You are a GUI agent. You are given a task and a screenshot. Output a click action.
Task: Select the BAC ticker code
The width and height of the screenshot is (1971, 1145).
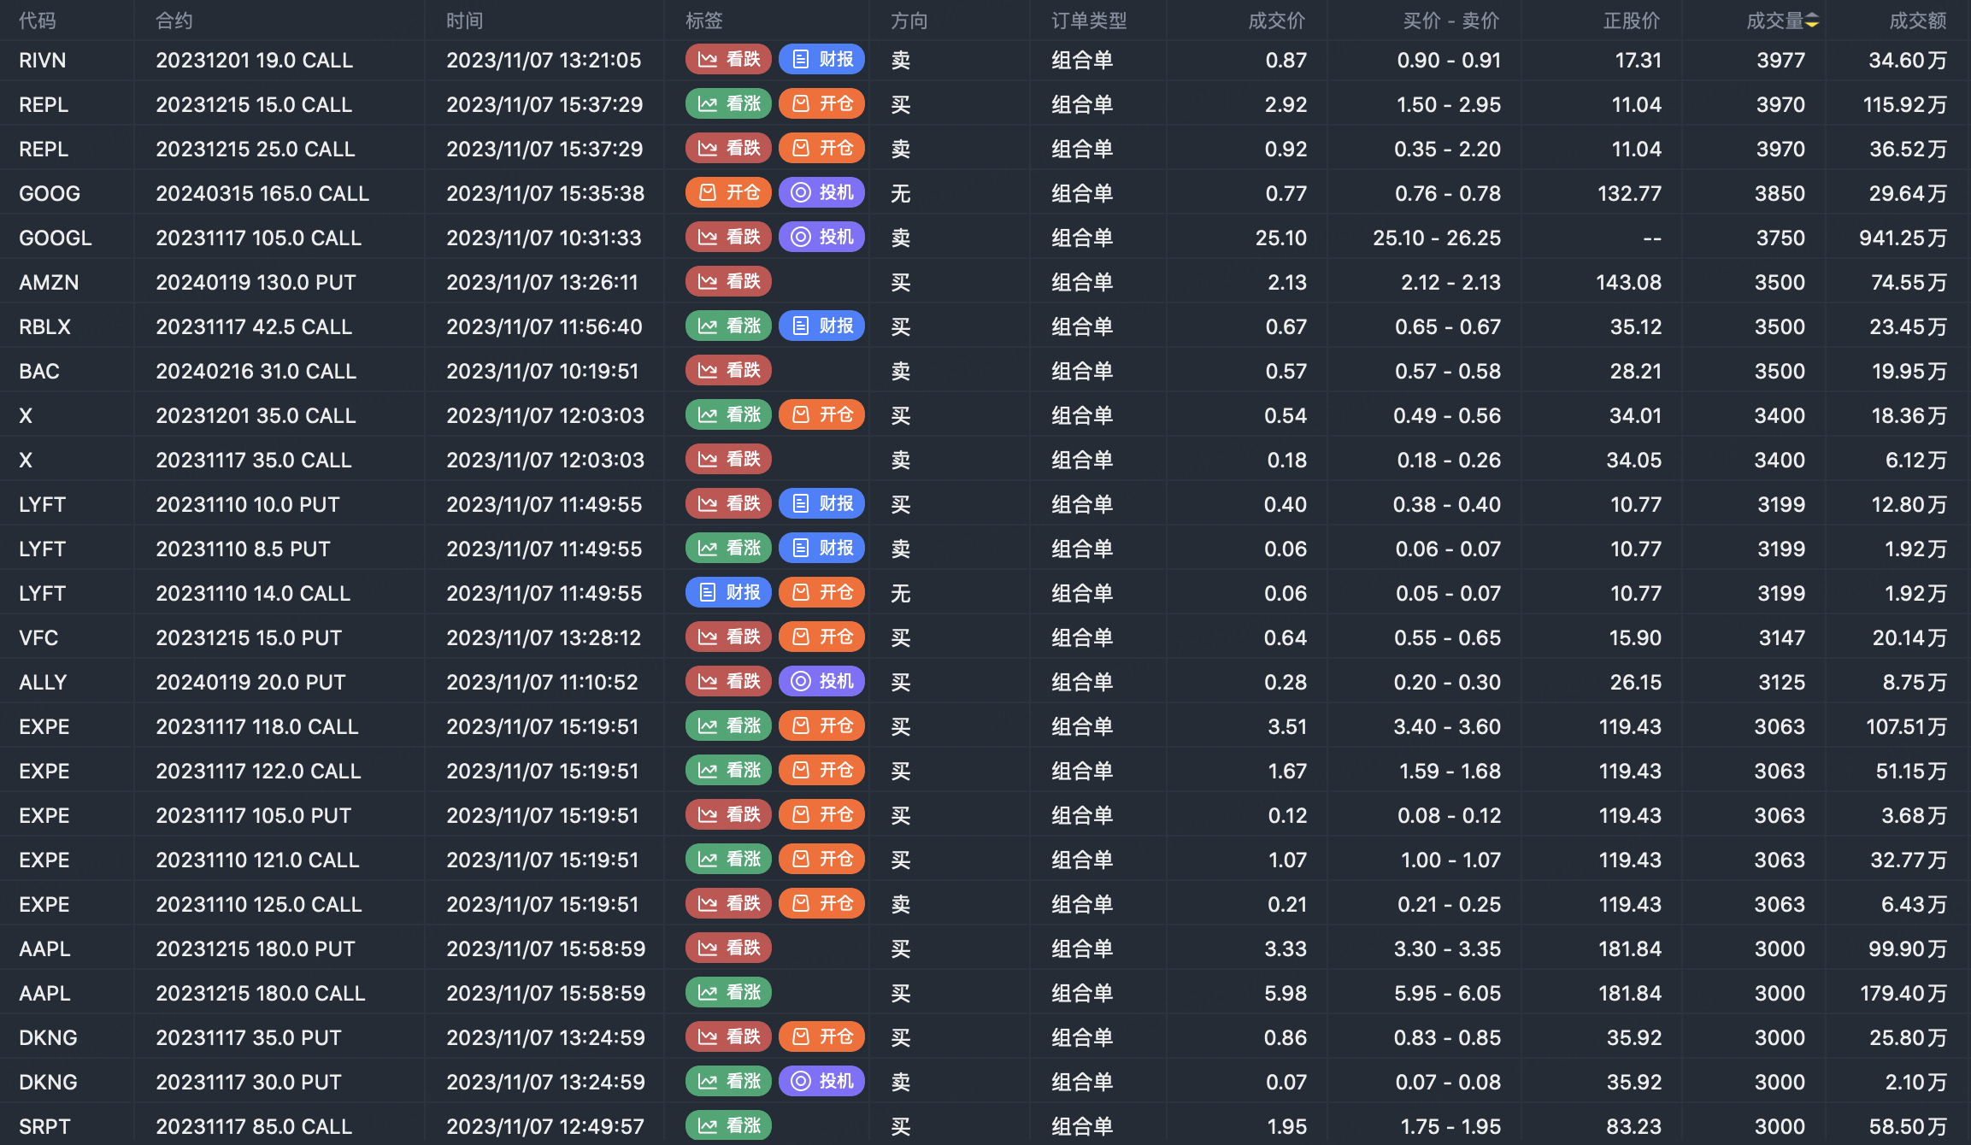[x=39, y=372]
